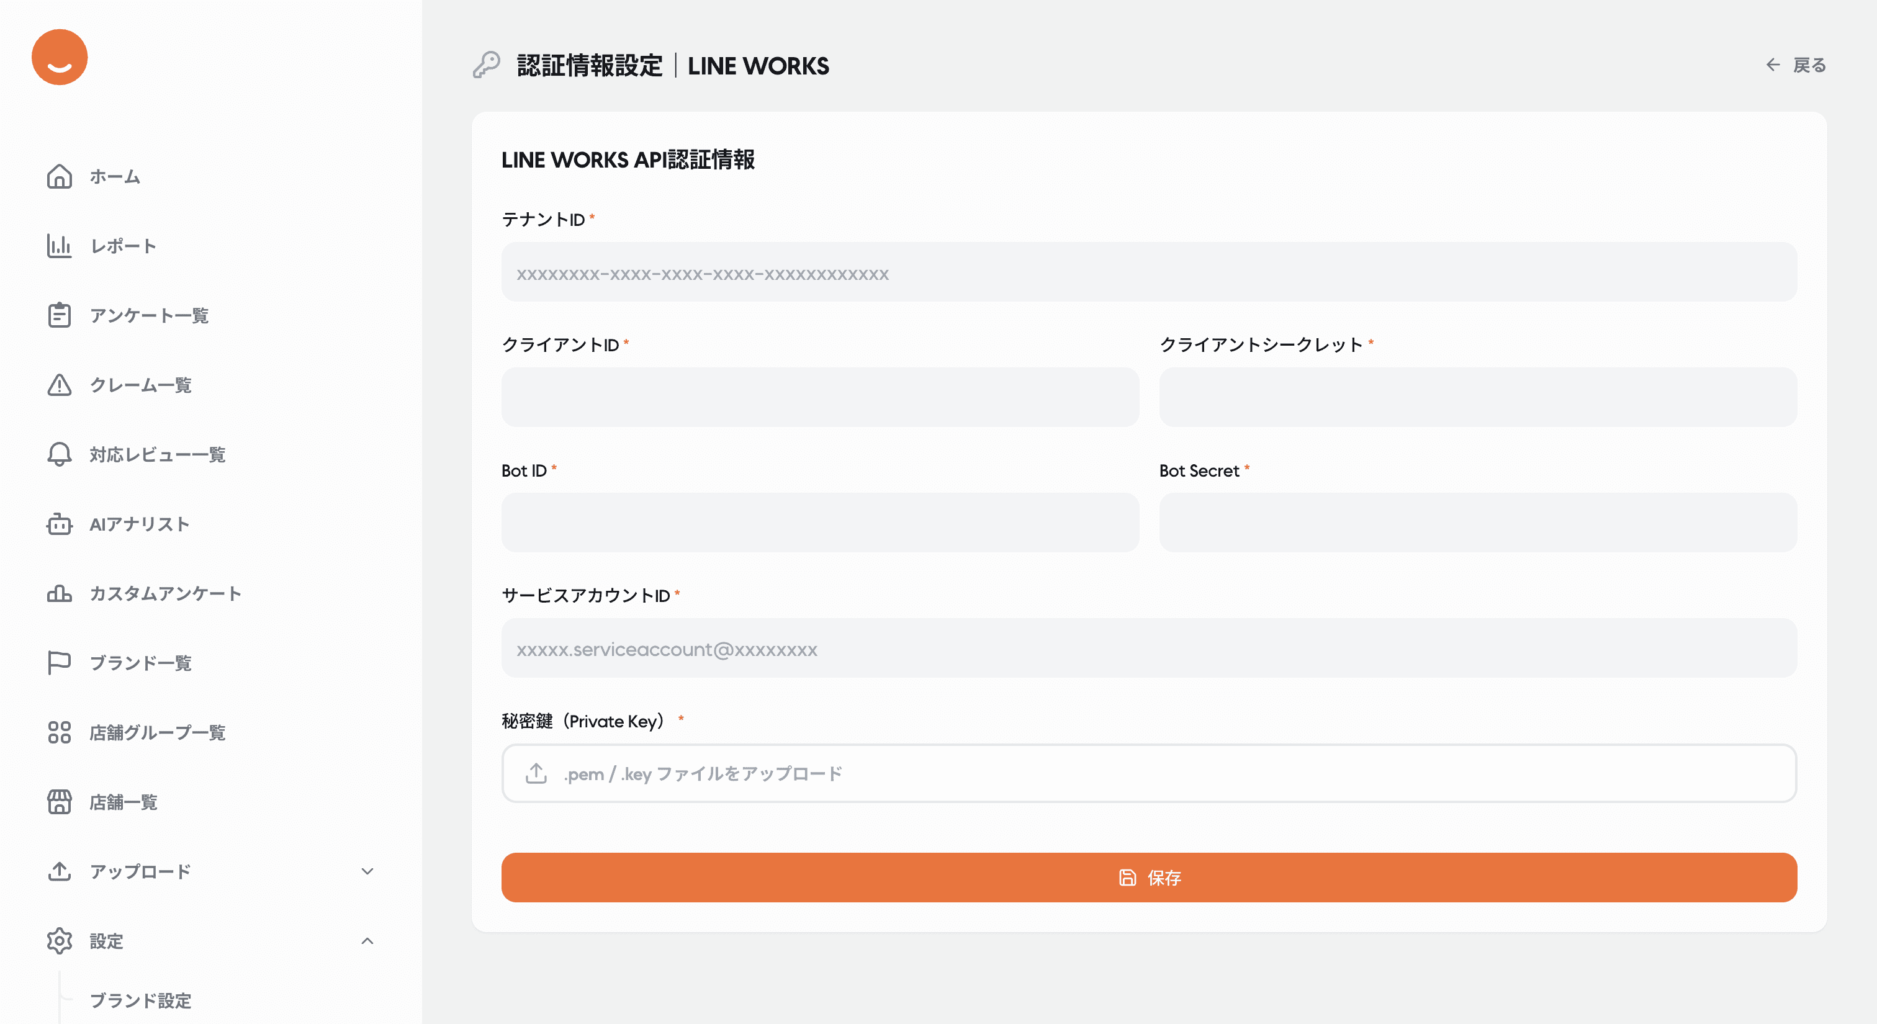Open the クレーム一覧 warning triangle icon

[59, 385]
